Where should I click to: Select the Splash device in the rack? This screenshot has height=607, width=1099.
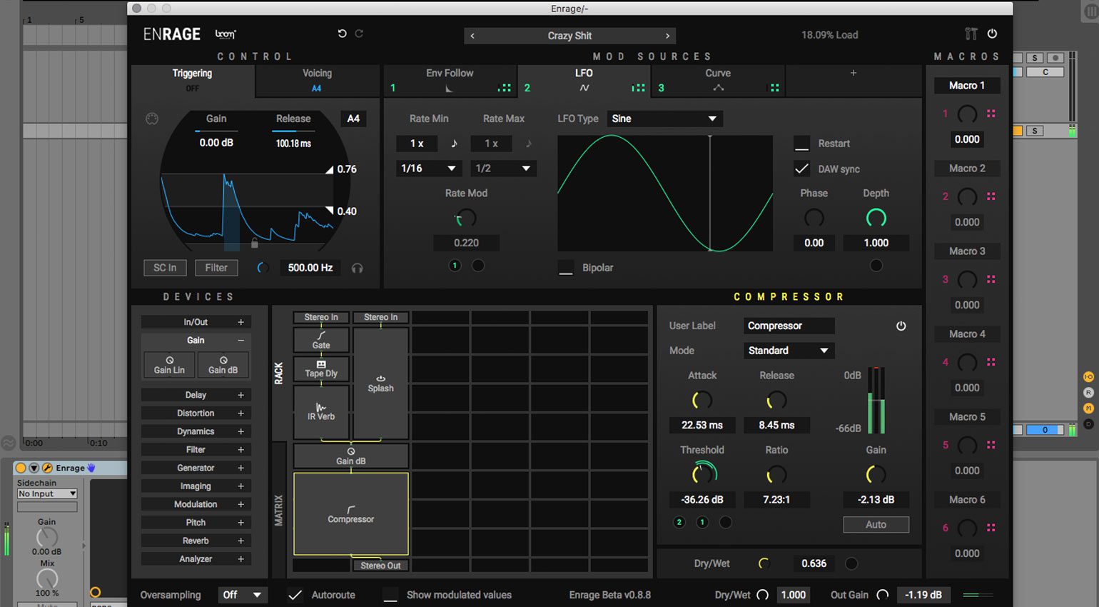click(x=380, y=383)
